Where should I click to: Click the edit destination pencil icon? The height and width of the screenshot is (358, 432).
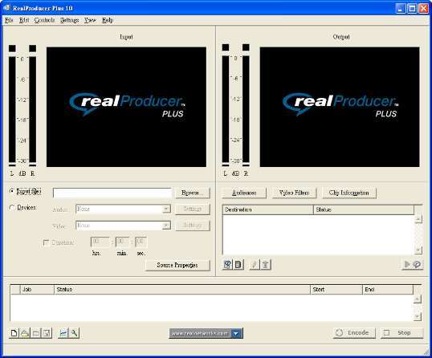255,265
